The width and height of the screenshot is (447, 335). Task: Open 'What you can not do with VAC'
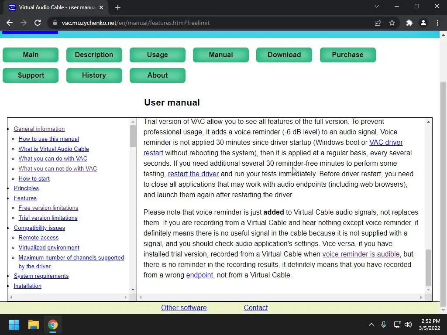tap(58, 168)
